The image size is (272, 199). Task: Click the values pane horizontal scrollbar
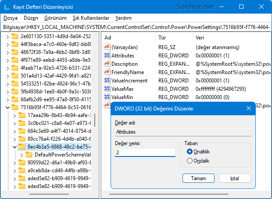(169, 194)
